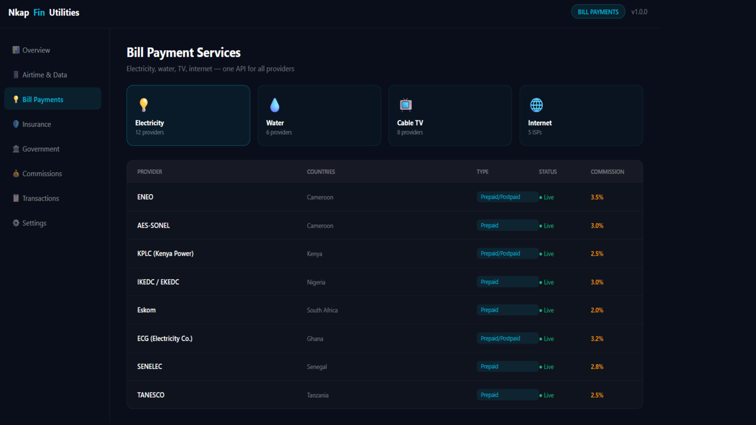Open Settings label in the sidebar

pos(34,223)
